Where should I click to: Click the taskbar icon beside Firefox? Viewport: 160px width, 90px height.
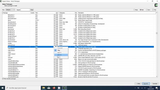click(59, 88)
